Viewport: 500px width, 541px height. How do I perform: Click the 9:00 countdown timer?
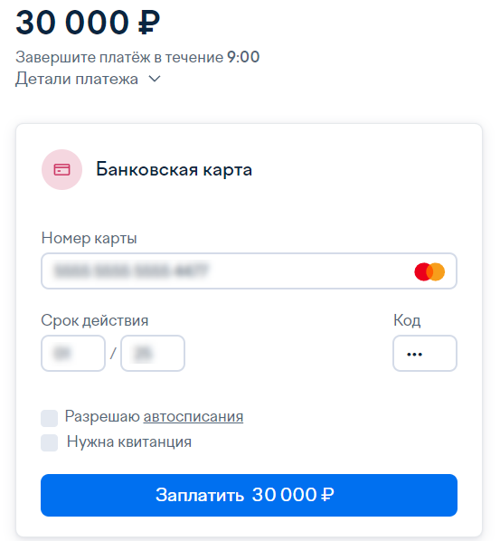[243, 57]
